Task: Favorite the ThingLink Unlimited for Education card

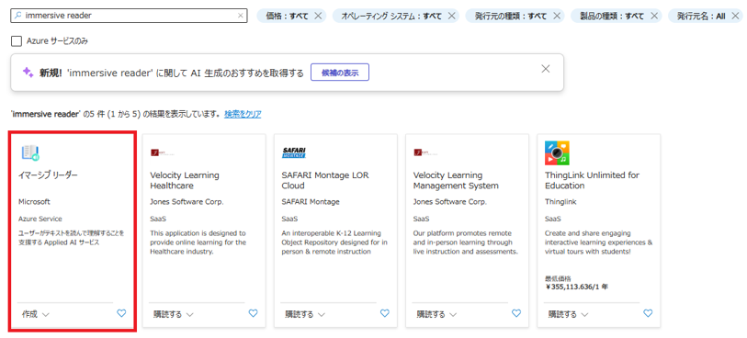Action: coord(648,313)
